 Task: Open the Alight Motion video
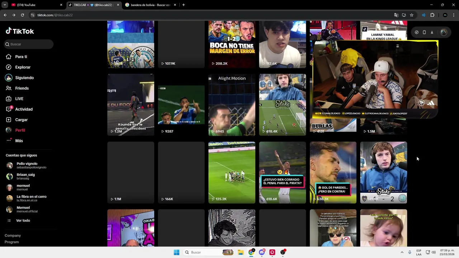[x=232, y=105]
